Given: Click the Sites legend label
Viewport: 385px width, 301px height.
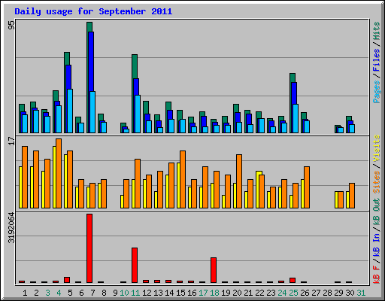Looking at the screenshot, I should (x=377, y=182).
